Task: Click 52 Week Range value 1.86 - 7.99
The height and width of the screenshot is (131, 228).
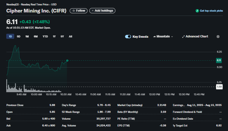Action: point(104,112)
